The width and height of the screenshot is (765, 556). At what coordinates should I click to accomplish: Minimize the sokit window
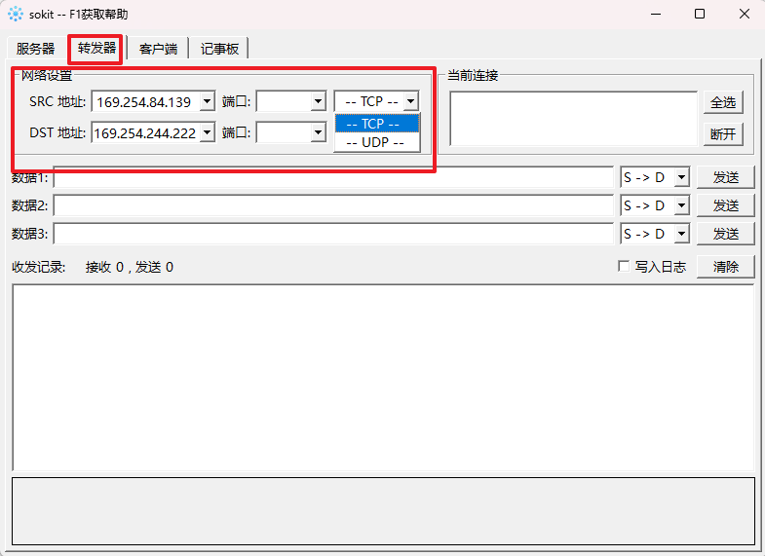click(x=656, y=14)
